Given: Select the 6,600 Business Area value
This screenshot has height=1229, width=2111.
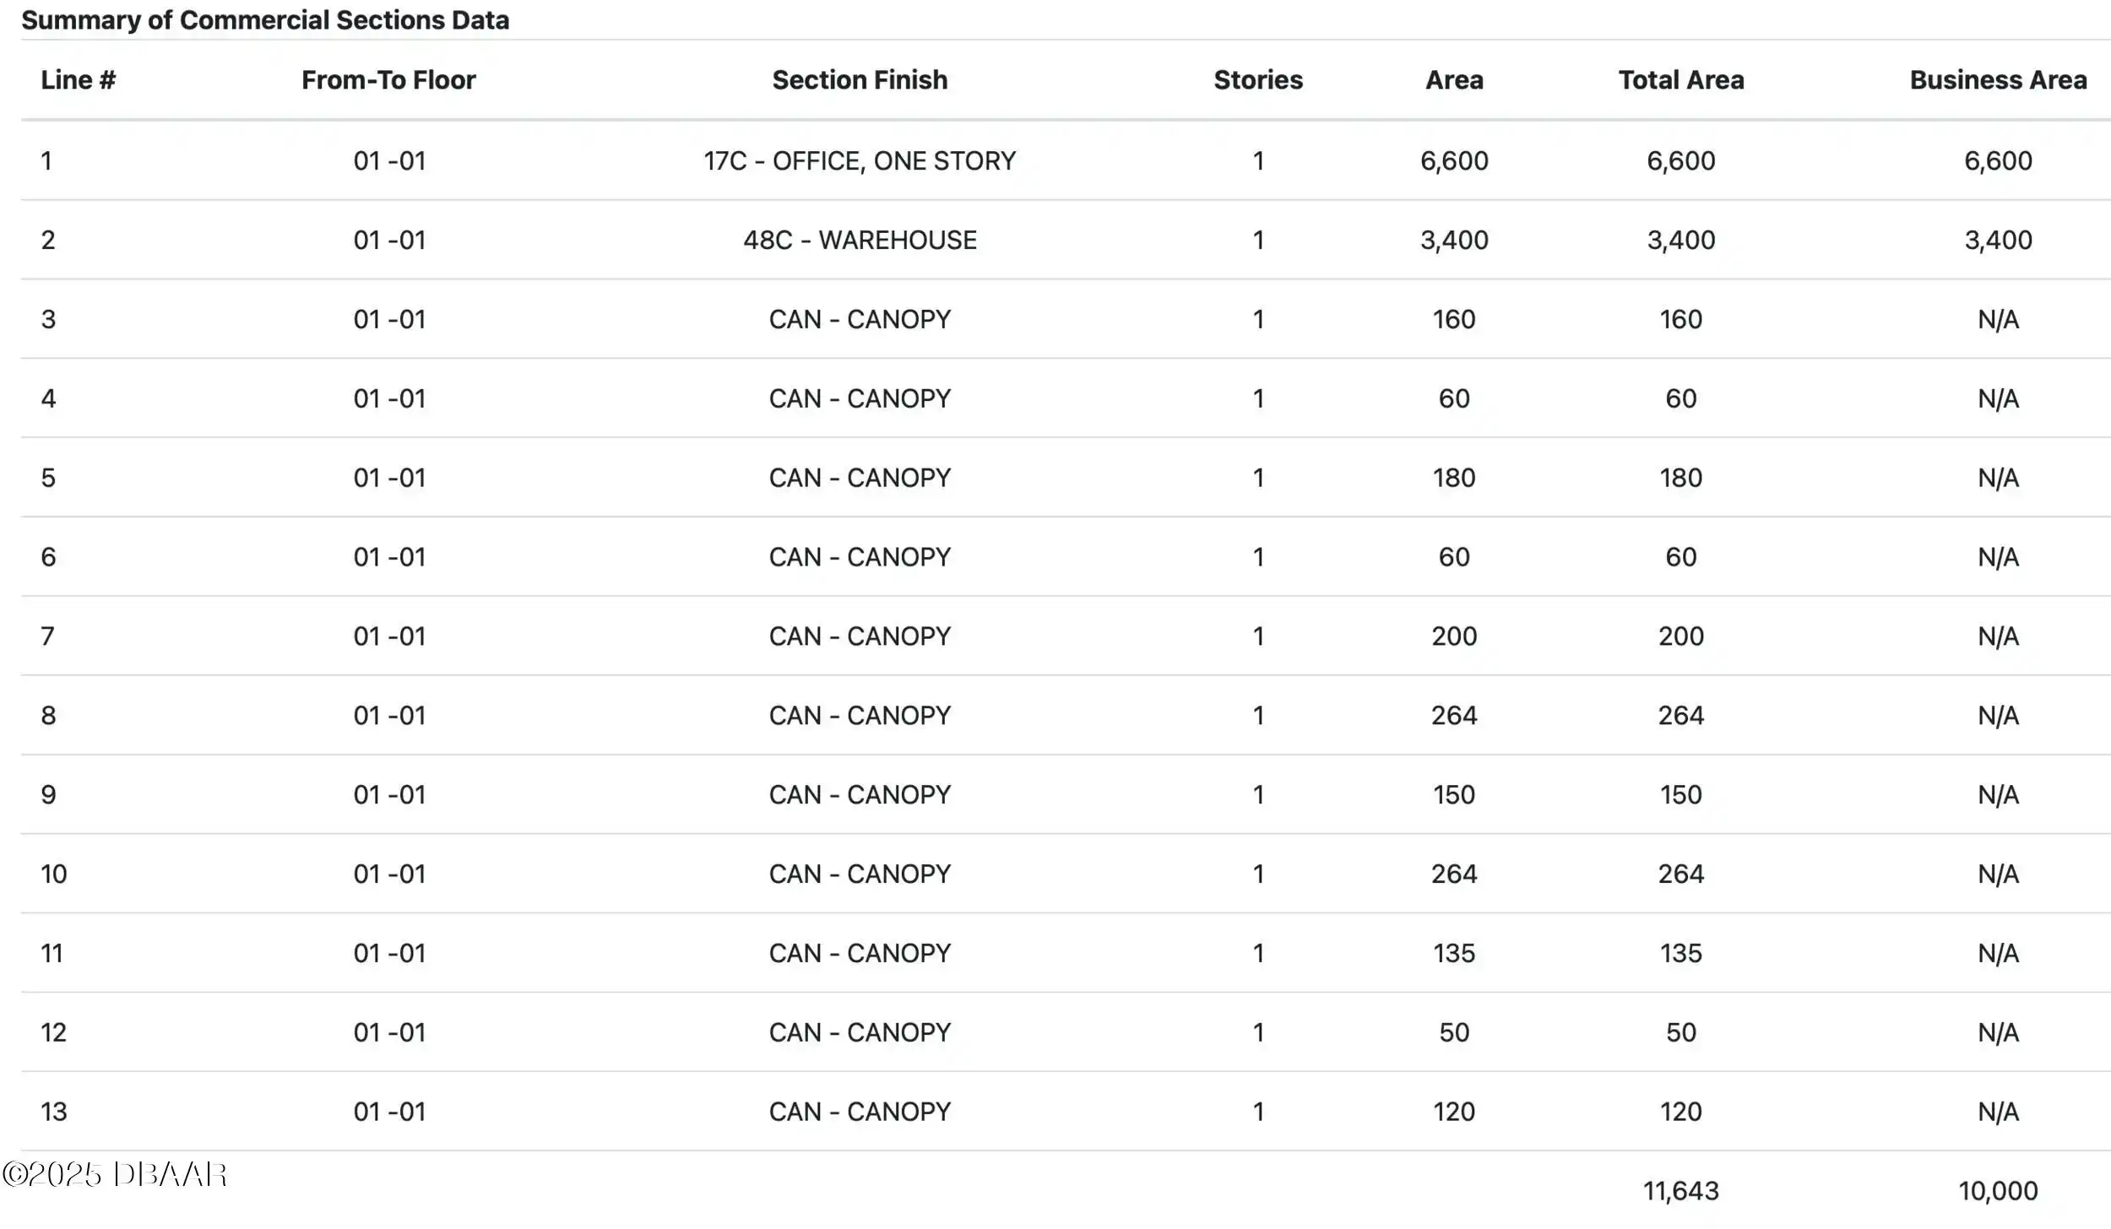Looking at the screenshot, I should (1998, 160).
